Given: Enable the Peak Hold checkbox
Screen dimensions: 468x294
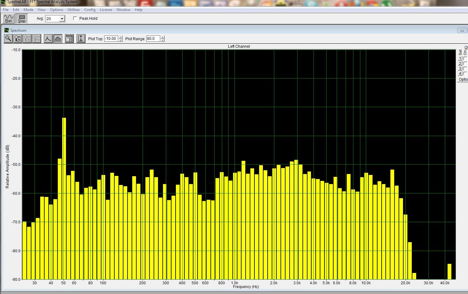Looking at the screenshot, I should [x=75, y=18].
